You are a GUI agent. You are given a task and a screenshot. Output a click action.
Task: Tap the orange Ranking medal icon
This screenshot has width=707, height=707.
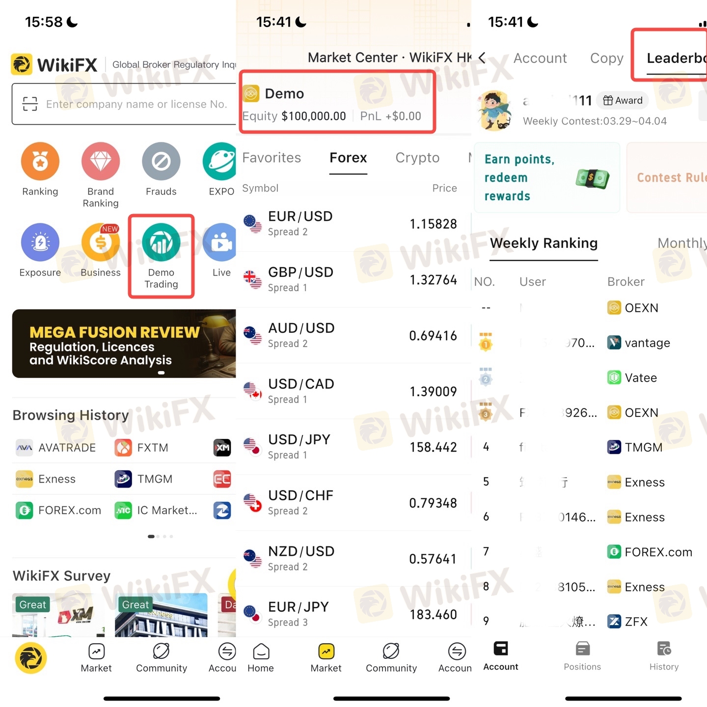(x=40, y=161)
